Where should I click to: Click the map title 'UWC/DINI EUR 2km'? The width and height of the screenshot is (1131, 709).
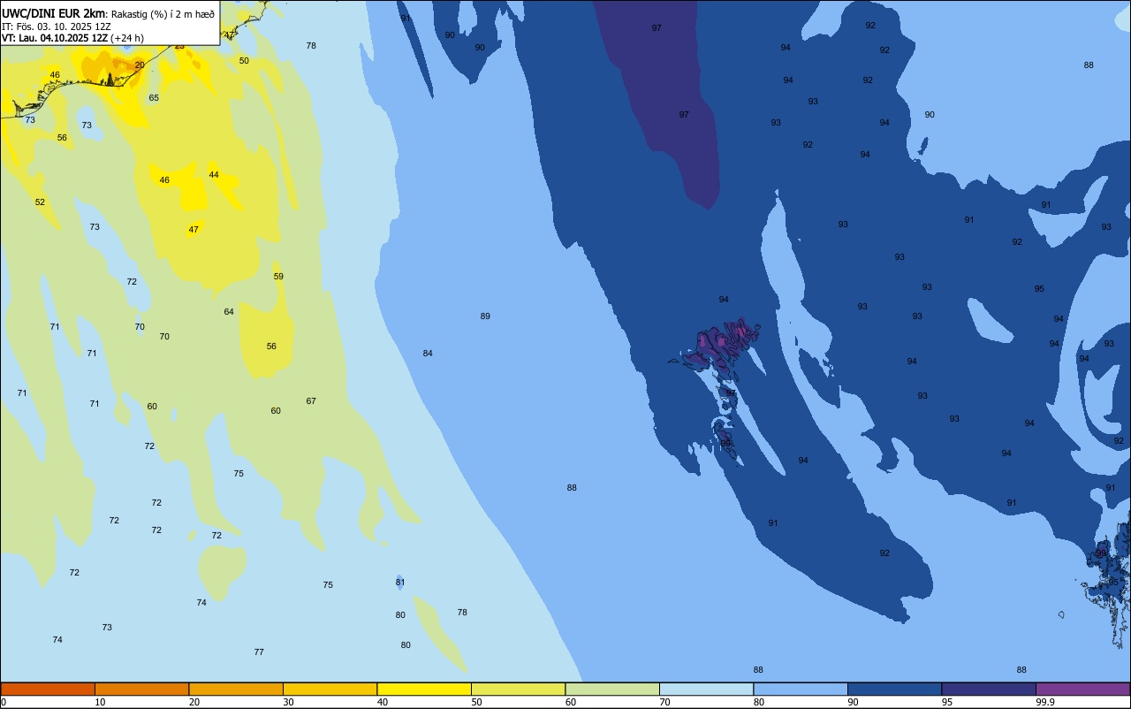pyautogui.click(x=54, y=13)
